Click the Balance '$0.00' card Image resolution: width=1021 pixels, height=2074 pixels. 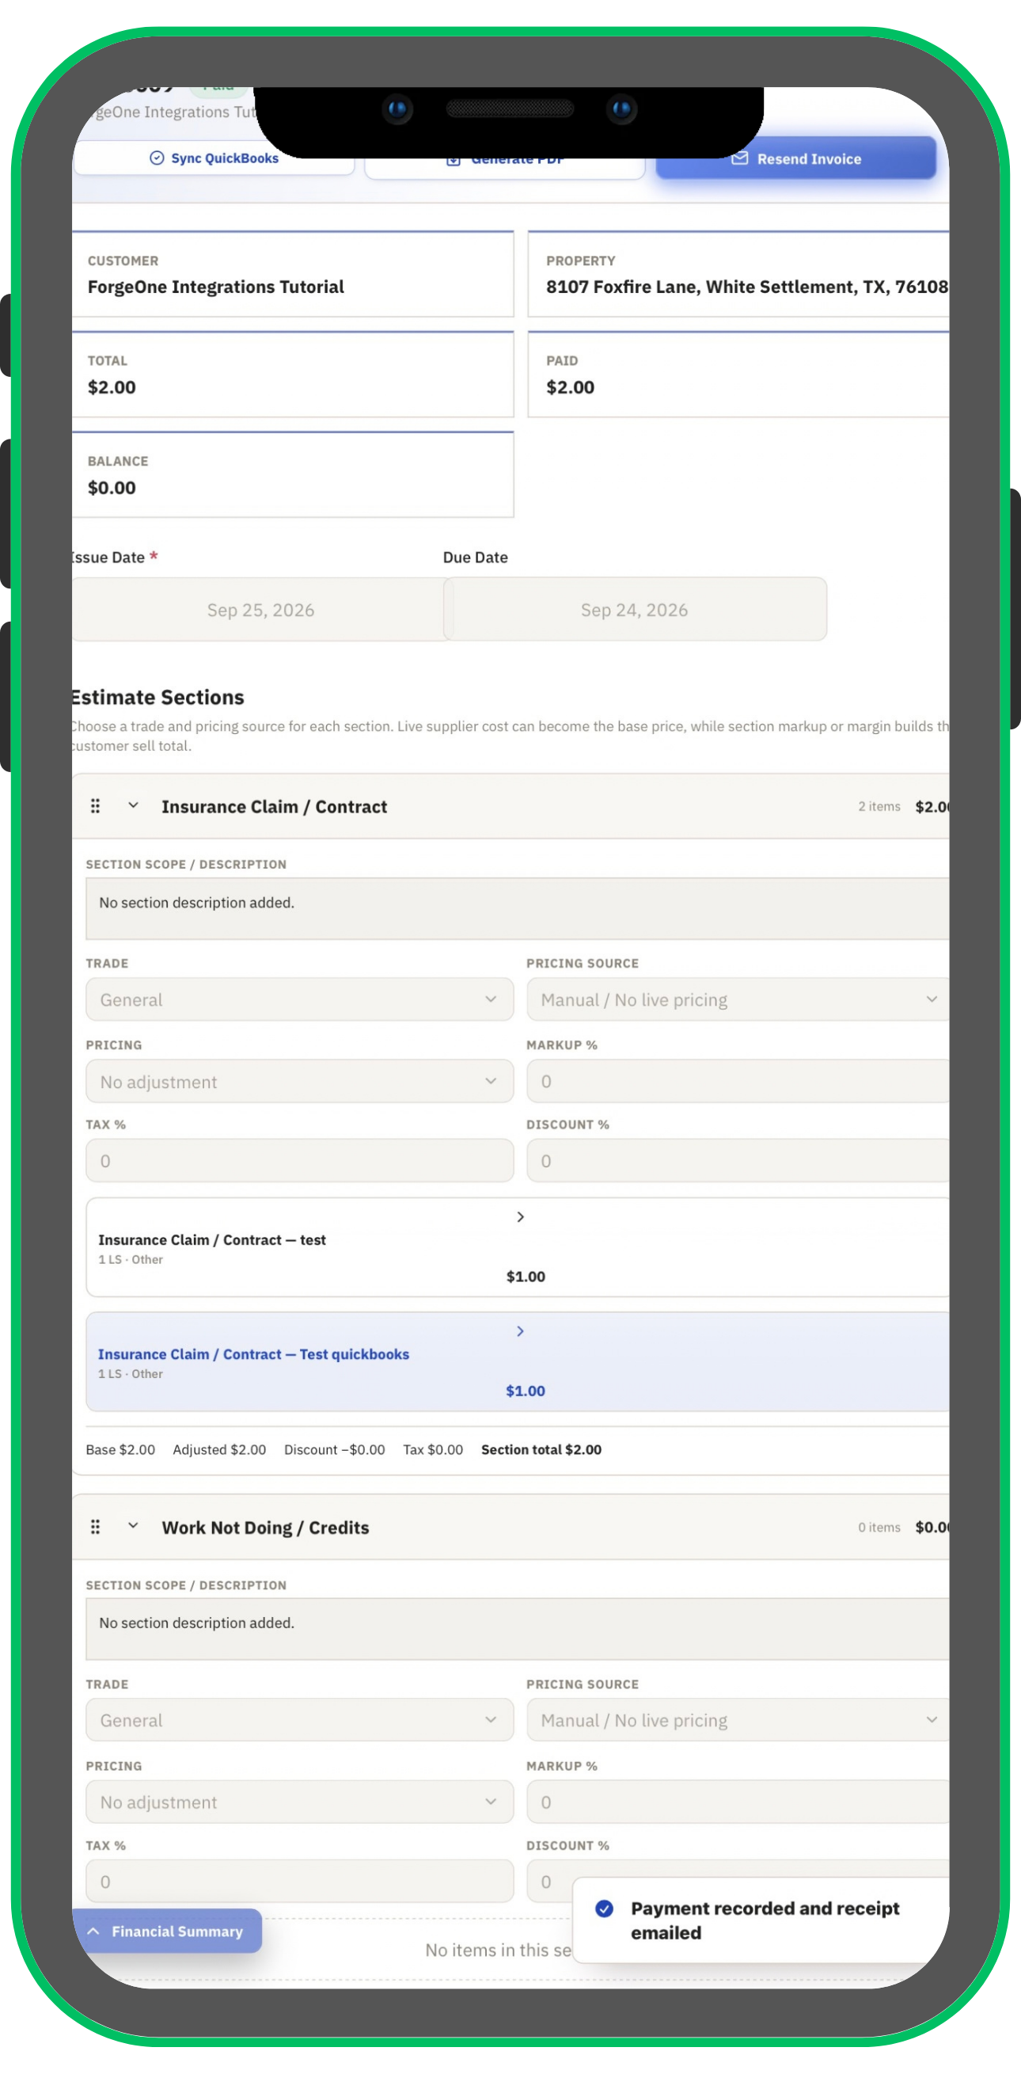point(293,474)
